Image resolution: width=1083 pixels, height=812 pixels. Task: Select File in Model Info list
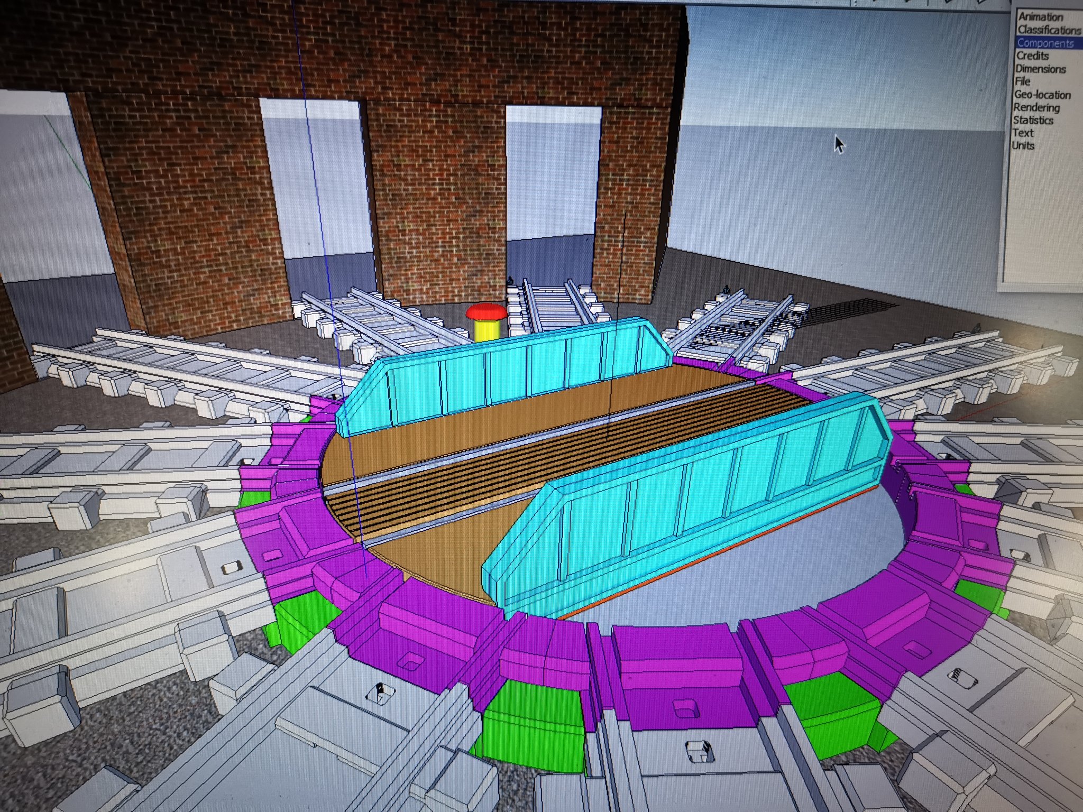tap(1022, 81)
